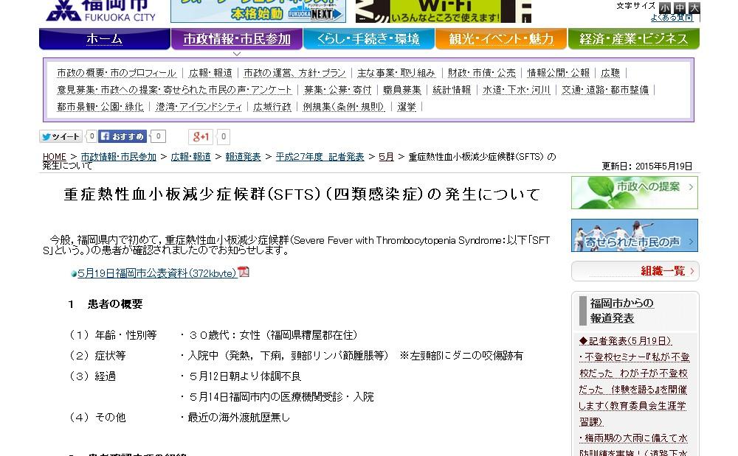Viewport: 738px width, 456px height.
Task: Go to 経済・産業・ビジネス tab
Action: (633, 39)
